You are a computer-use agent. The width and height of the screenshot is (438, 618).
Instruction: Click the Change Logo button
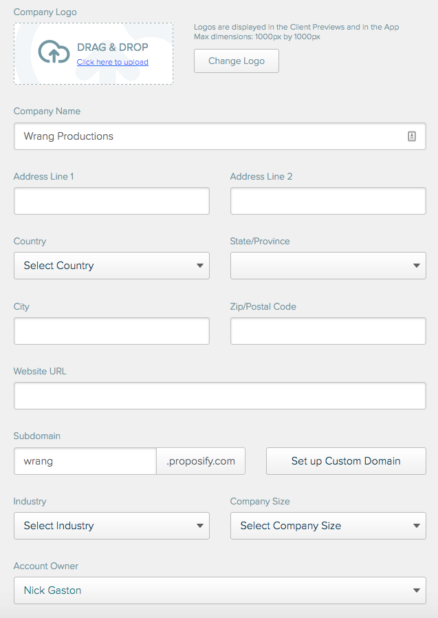(237, 61)
